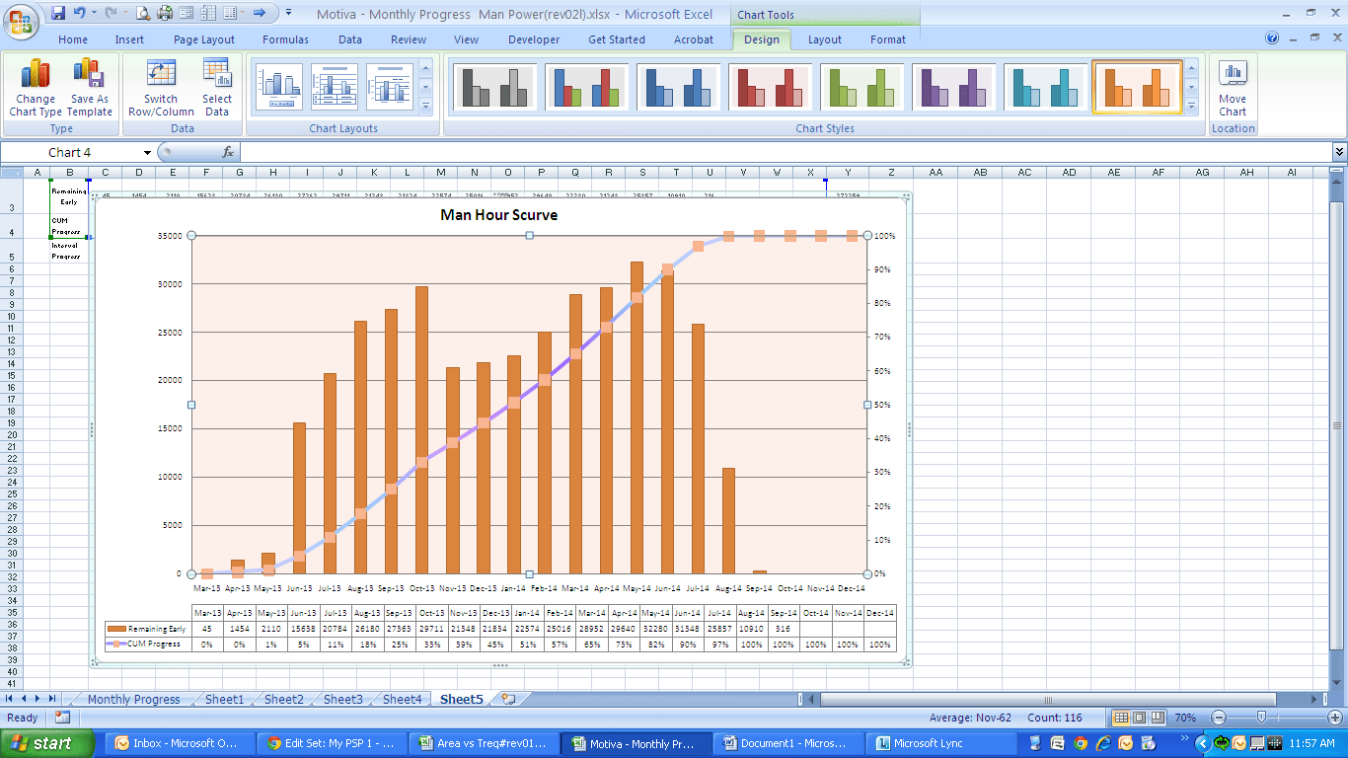Click Save icon in quick access toolbar

[x=58, y=13]
